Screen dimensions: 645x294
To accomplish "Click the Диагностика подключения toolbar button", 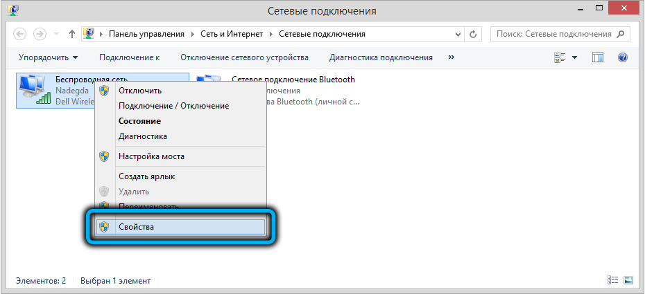I will click(381, 57).
